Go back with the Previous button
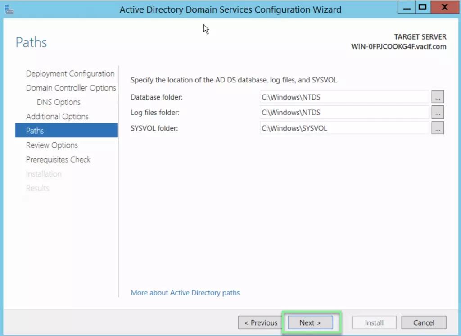 pyautogui.click(x=261, y=322)
